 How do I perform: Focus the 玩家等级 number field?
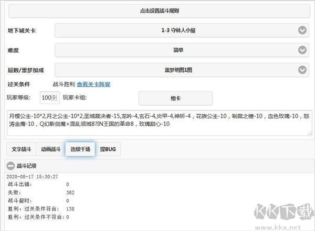(x=46, y=98)
